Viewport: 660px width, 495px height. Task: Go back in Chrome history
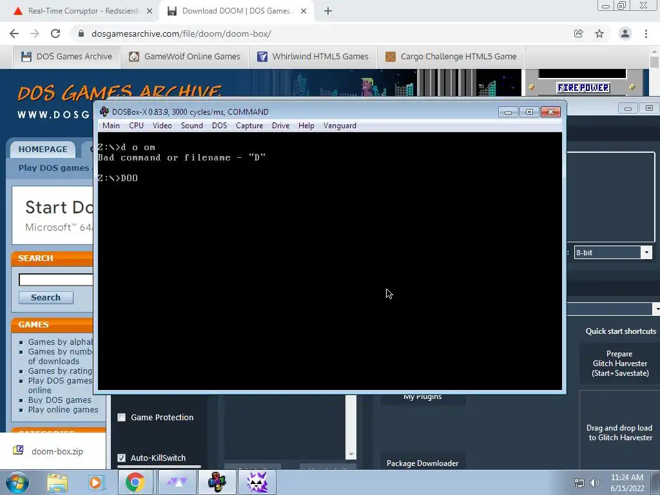(x=14, y=34)
